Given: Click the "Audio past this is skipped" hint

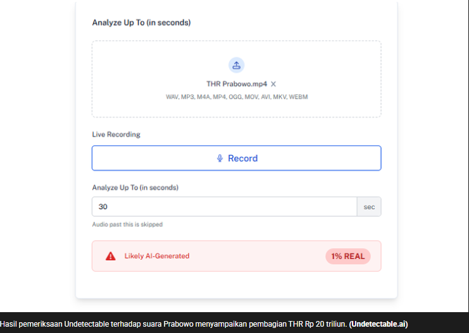Looking at the screenshot, I should click(127, 224).
